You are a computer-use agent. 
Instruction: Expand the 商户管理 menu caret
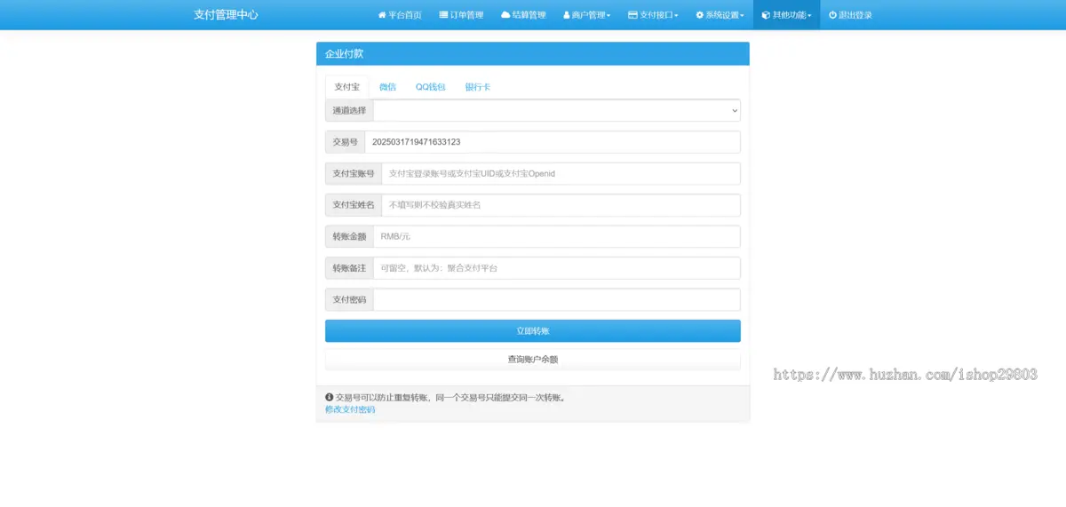pyautogui.click(x=609, y=16)
